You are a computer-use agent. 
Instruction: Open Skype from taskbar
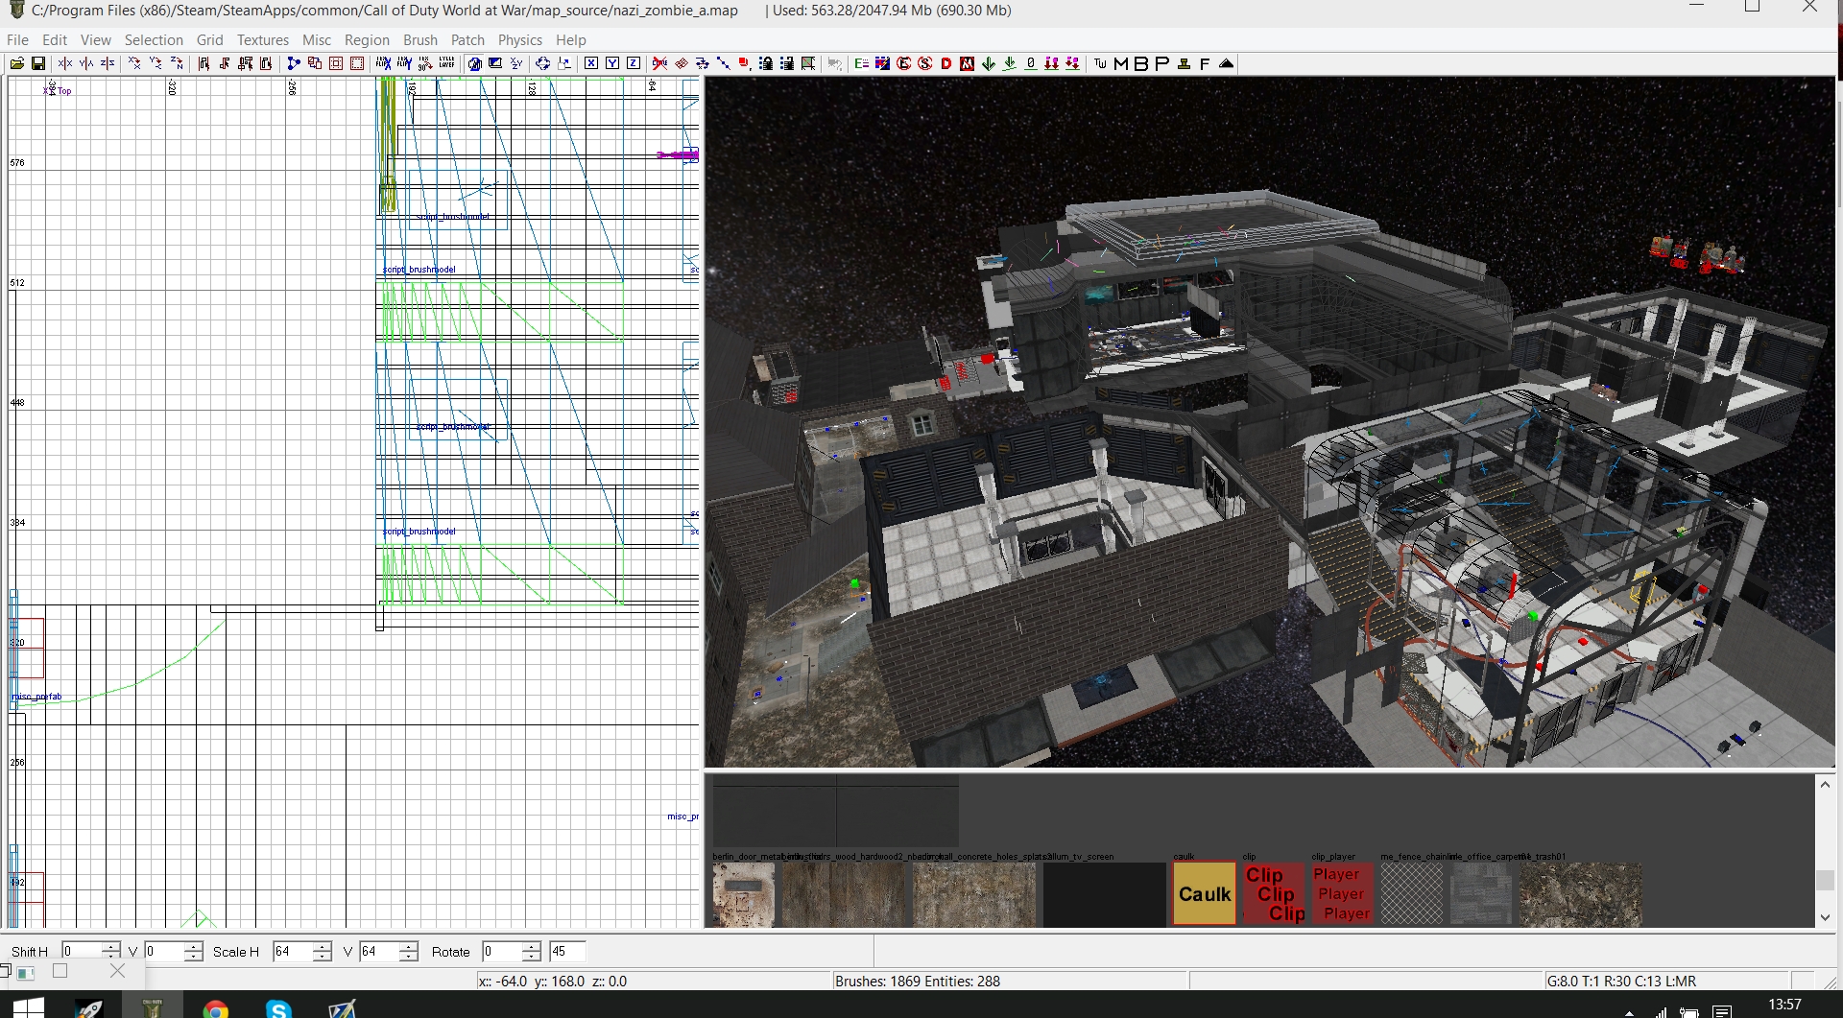[278, 1007]
